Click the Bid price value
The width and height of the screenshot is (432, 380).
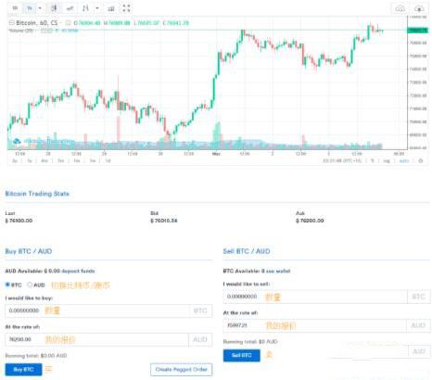164,221
